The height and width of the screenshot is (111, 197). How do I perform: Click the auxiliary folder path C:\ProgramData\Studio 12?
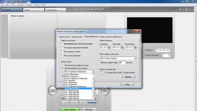[120, 73]
